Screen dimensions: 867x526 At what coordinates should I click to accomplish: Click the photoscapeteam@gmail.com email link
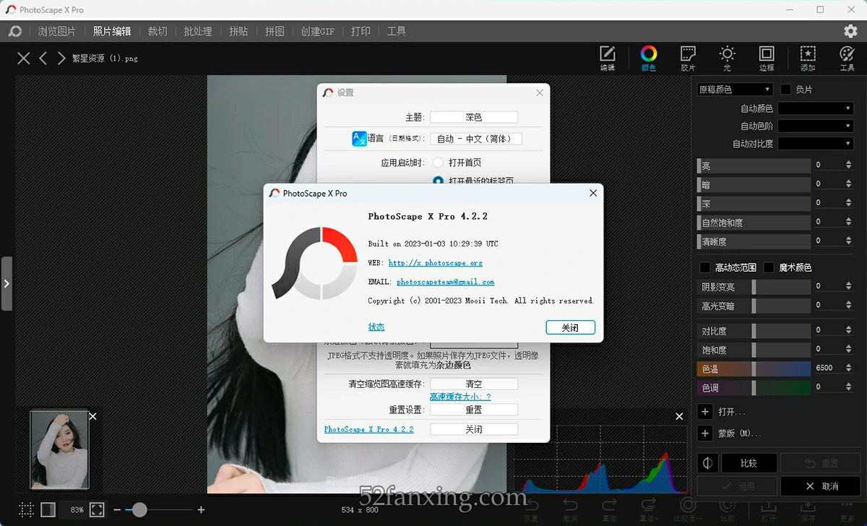[x=445, y=282]
